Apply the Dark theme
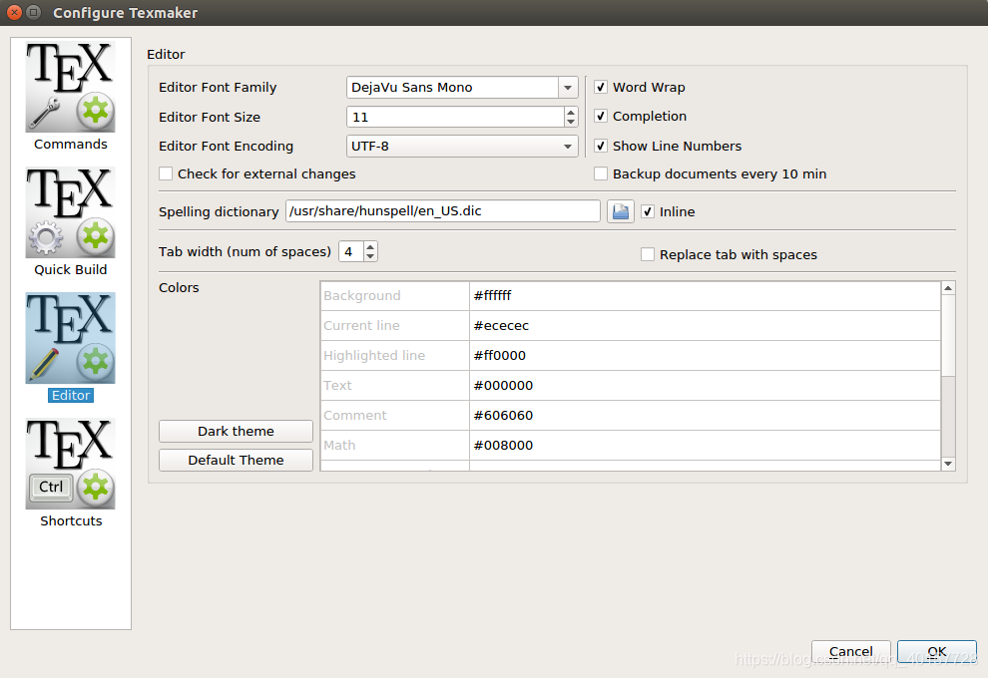 coord(236,431)
